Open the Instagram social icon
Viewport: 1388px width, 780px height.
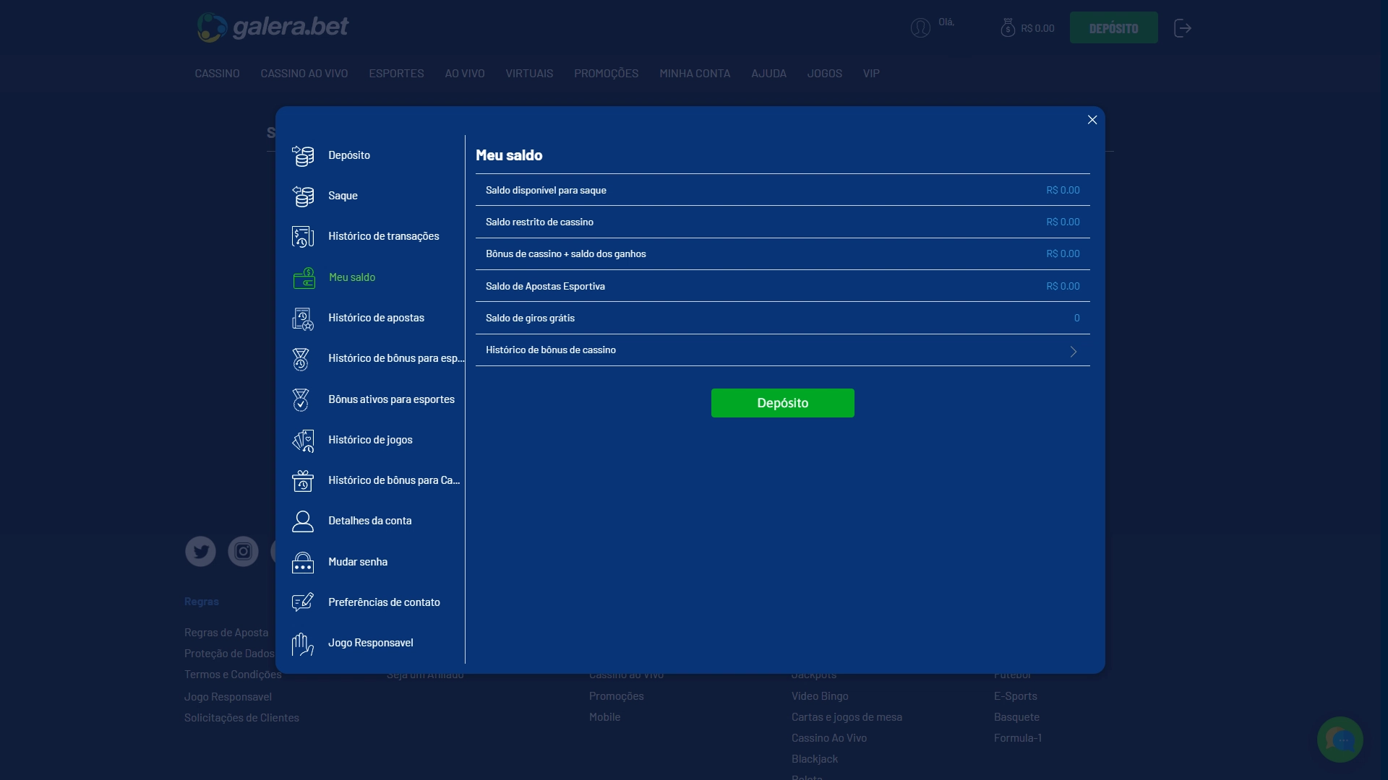pos(243,552)
